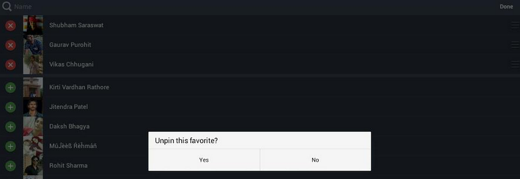Tap Done in the top bar
Viewport: 520px width, 179px height.
coord(506,7)
